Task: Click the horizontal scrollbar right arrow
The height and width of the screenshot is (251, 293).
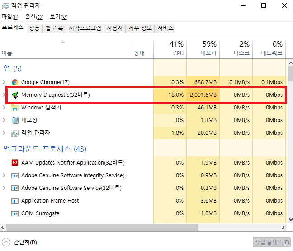Action: tap(284, 227)
